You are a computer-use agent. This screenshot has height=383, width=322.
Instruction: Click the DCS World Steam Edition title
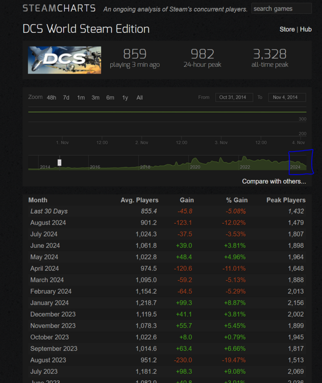[x=86, y=29]
